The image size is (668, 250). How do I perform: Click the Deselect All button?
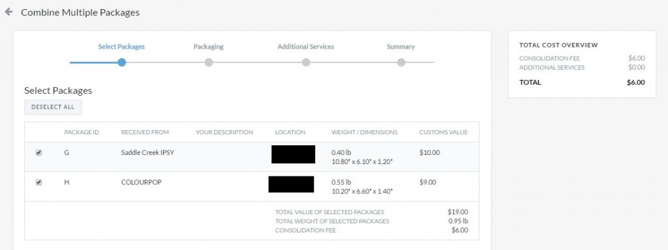pos(53,107)
